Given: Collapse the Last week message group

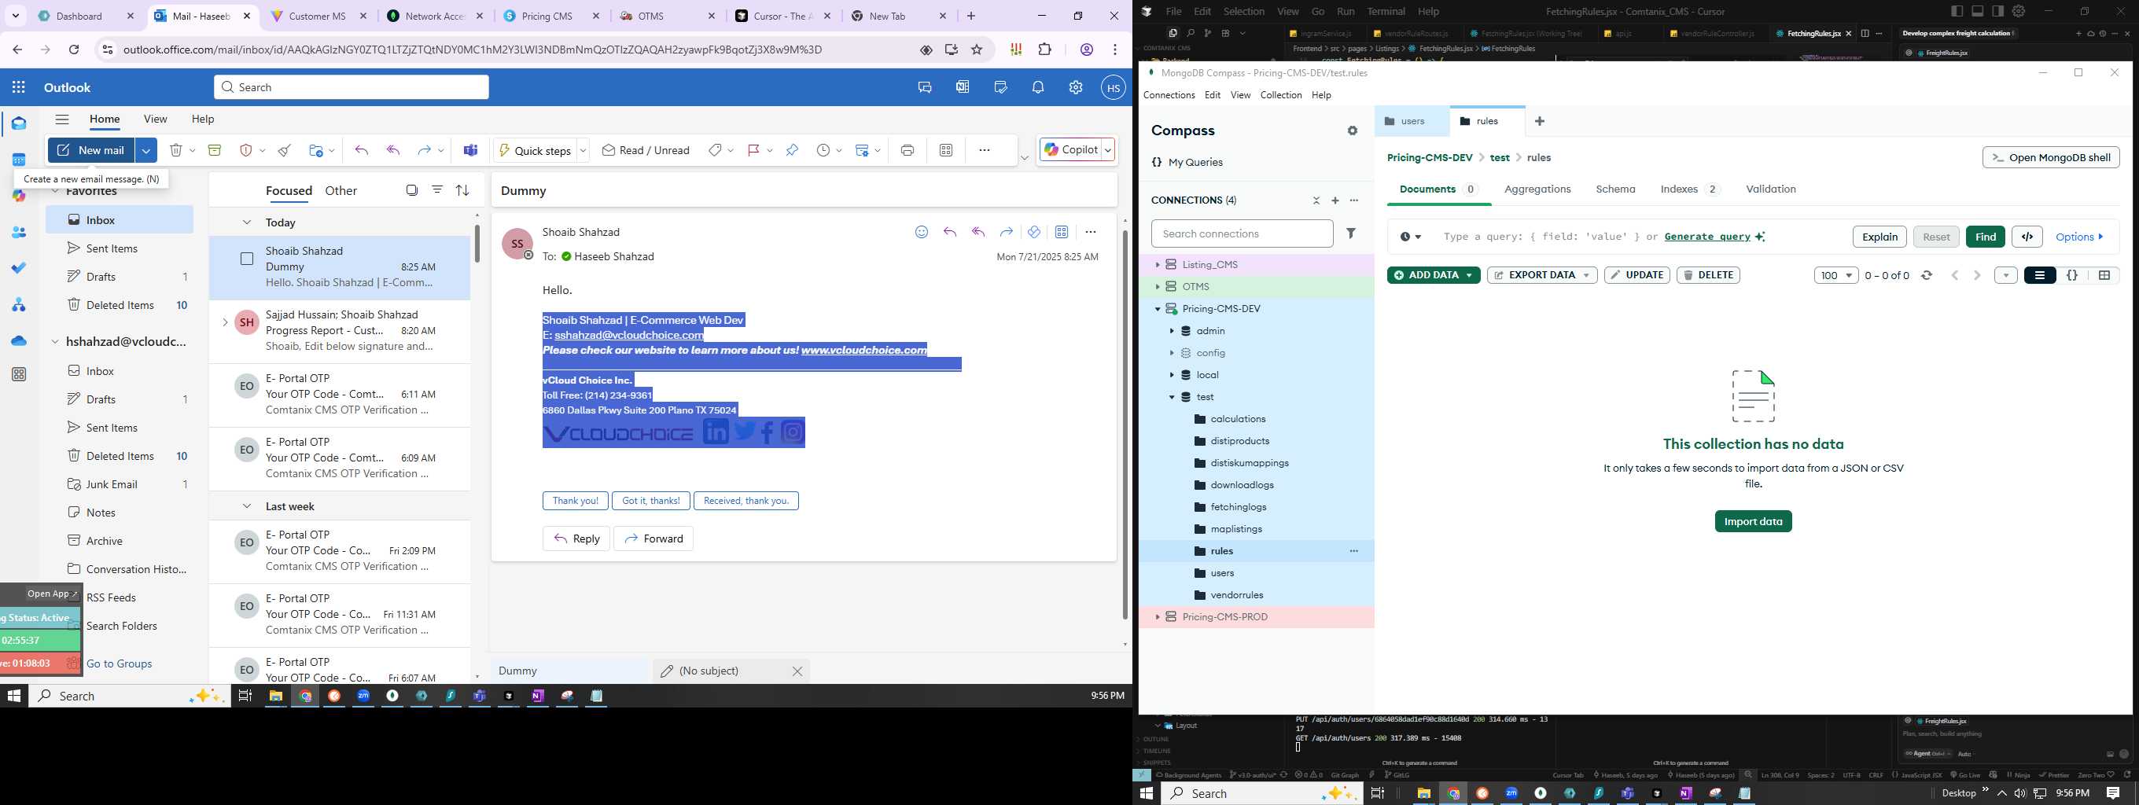Looking at the screenshot, I should coord(247,506).
